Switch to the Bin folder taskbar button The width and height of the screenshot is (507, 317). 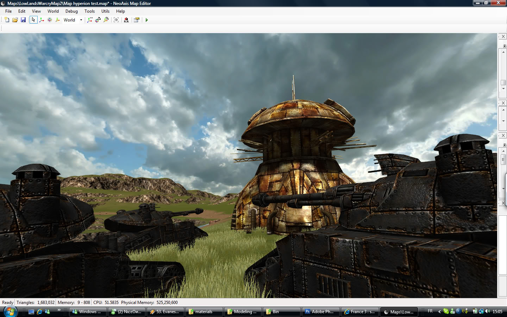[281, 312]
